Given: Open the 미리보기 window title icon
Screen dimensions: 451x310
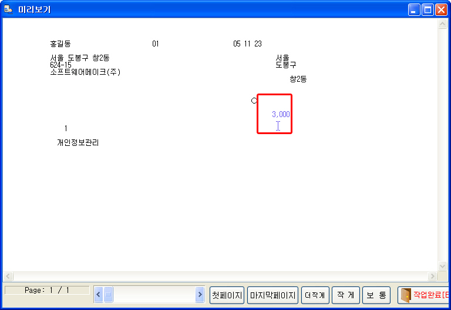Looking at the screenshot, I should 8,9.
